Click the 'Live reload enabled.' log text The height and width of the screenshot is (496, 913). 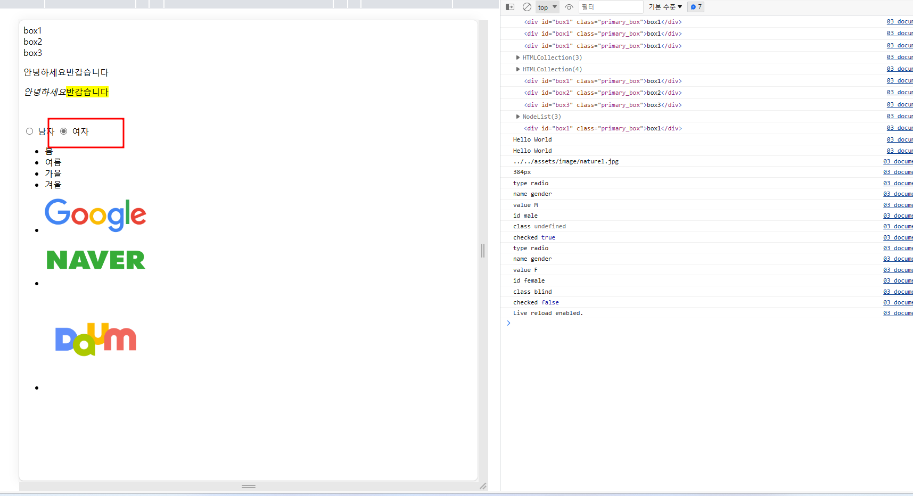pyautogui.click(x=548, y=313)
